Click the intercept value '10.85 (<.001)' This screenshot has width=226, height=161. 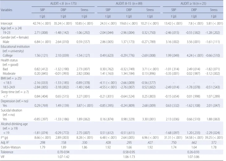pos(84,23)
